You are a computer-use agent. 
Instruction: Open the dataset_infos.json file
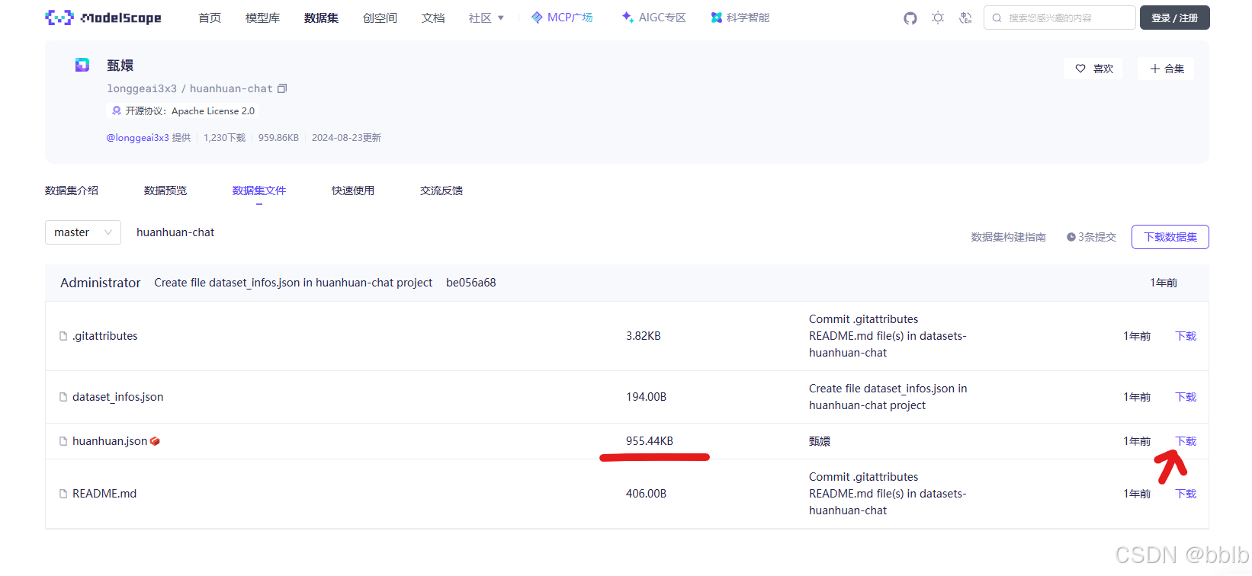coord(117,397)
